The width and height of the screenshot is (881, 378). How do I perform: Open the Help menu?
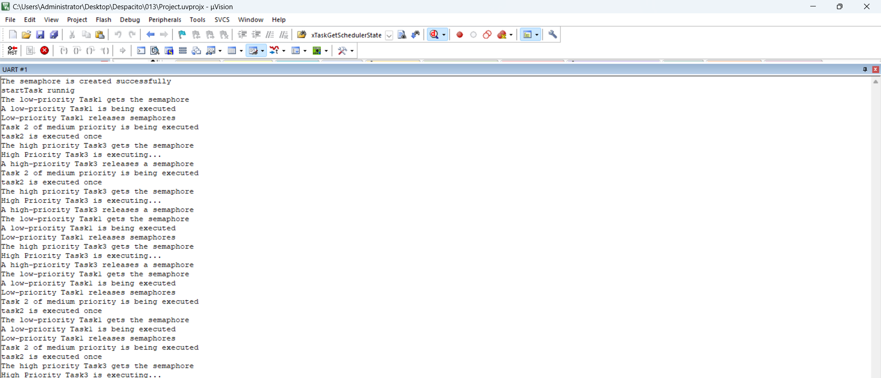[279, 20]
